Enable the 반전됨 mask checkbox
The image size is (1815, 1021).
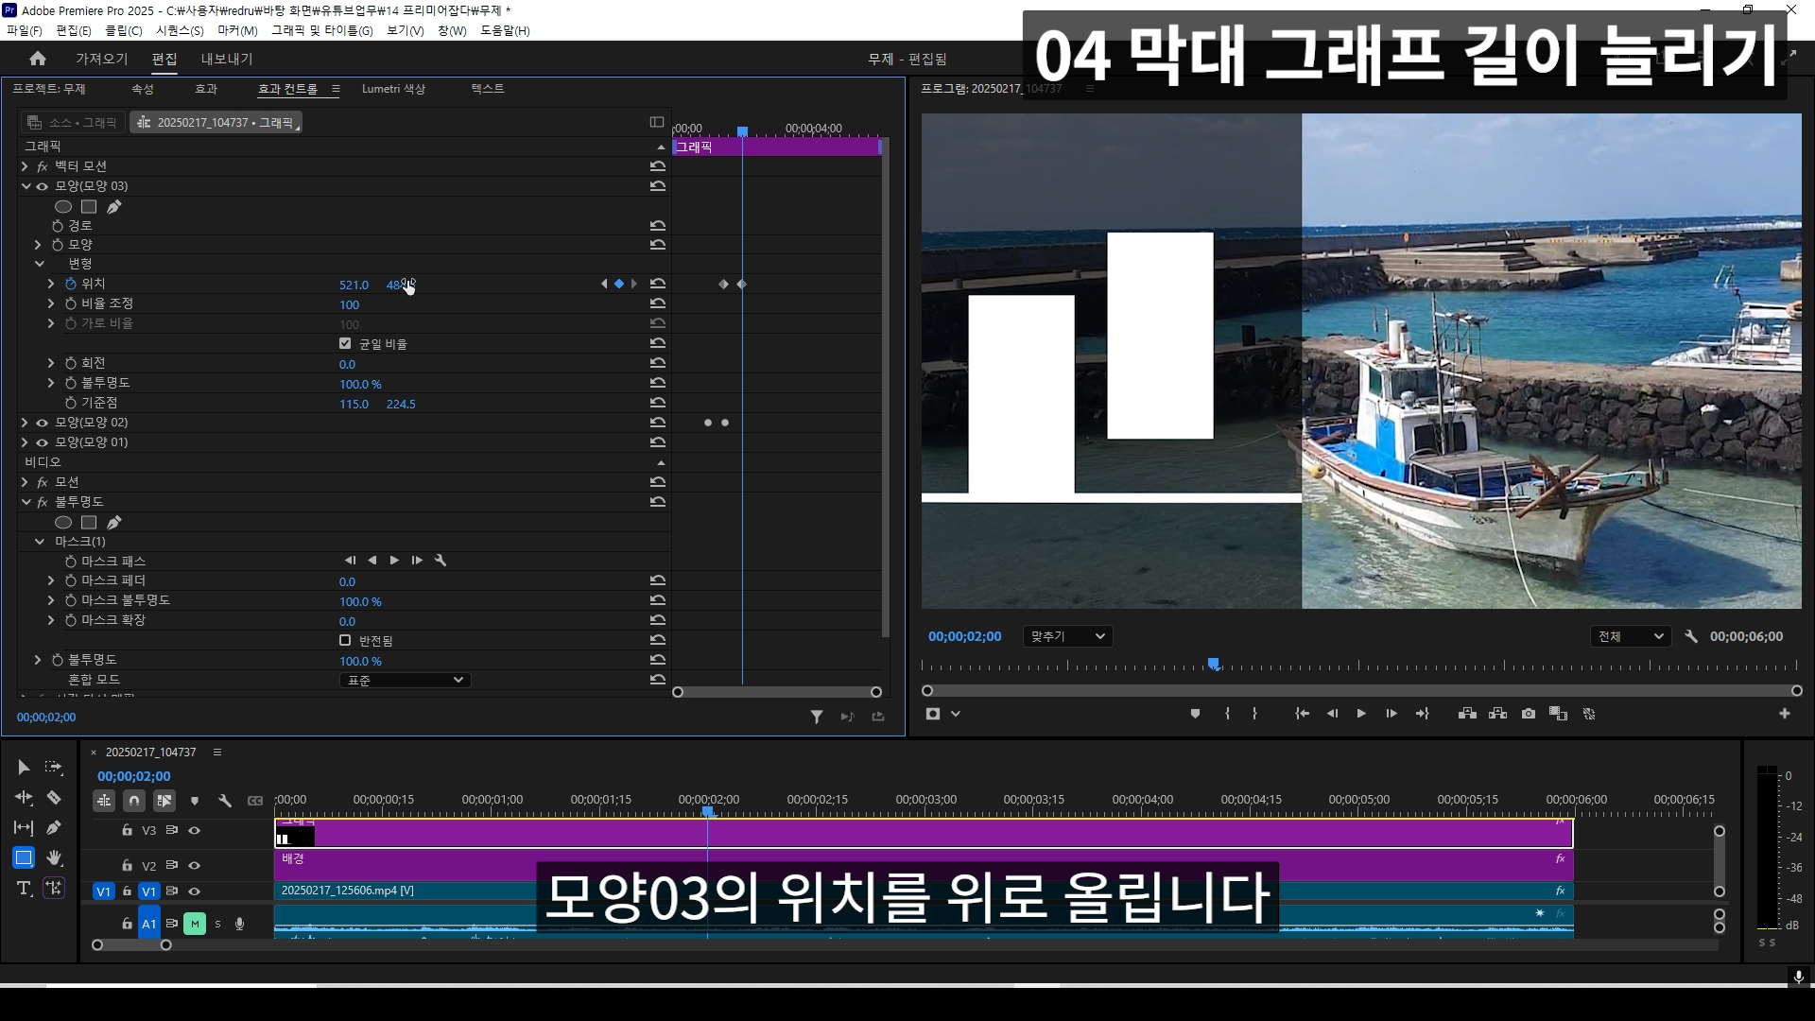coord(345,640)
